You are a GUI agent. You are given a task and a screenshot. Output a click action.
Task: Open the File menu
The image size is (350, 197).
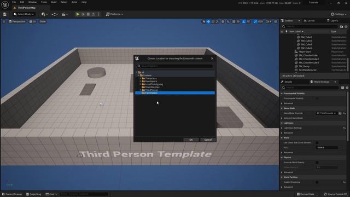pos(14,2)
